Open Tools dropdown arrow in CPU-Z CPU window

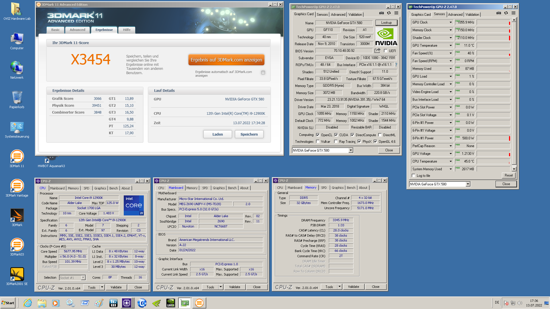click(102, 287)
